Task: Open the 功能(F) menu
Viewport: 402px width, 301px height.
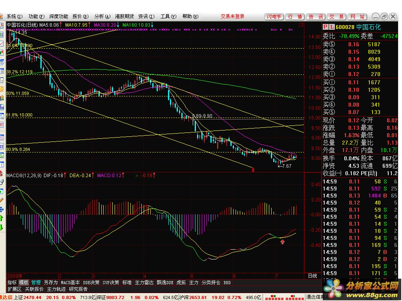Action: coord(37,16)
